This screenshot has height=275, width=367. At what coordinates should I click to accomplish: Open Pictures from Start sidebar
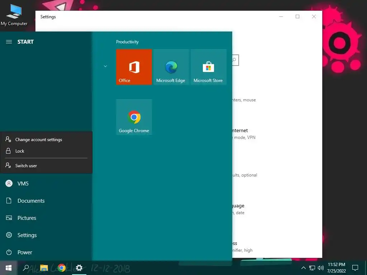click(x=46, y=218)
